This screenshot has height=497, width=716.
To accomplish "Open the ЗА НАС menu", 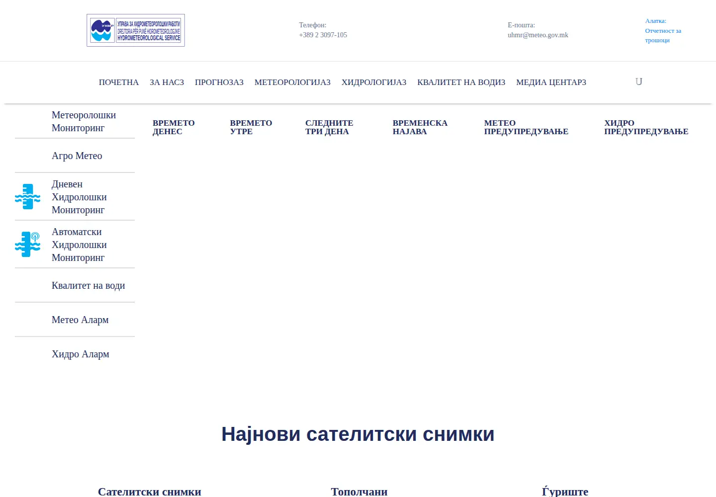I will coord(167,82).
